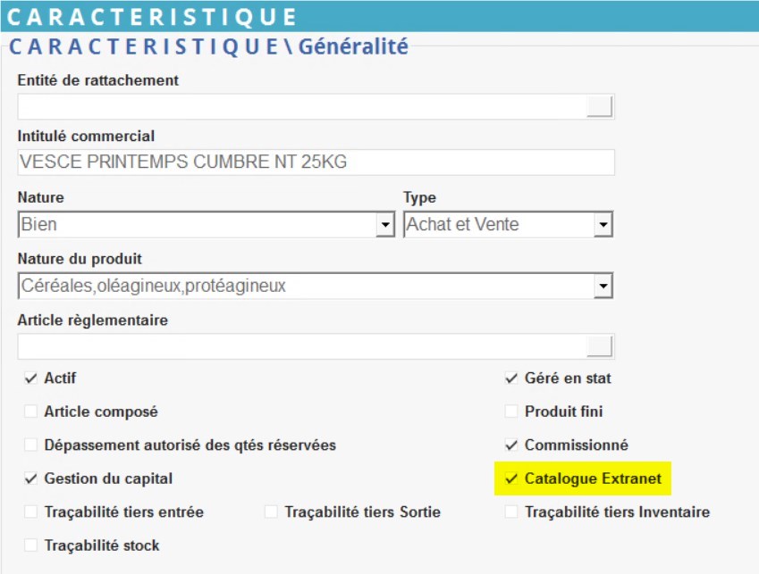This screenshot has height=574, width=759.
Task: Expand the Type dropdown list
Action: tap(603, 225)
